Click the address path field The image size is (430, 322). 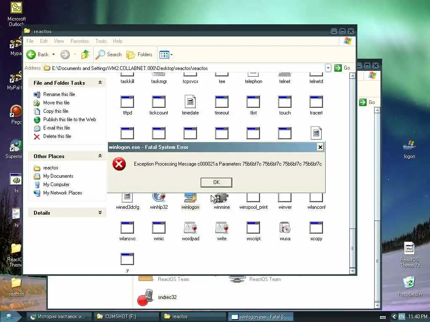tap(184, 68)
